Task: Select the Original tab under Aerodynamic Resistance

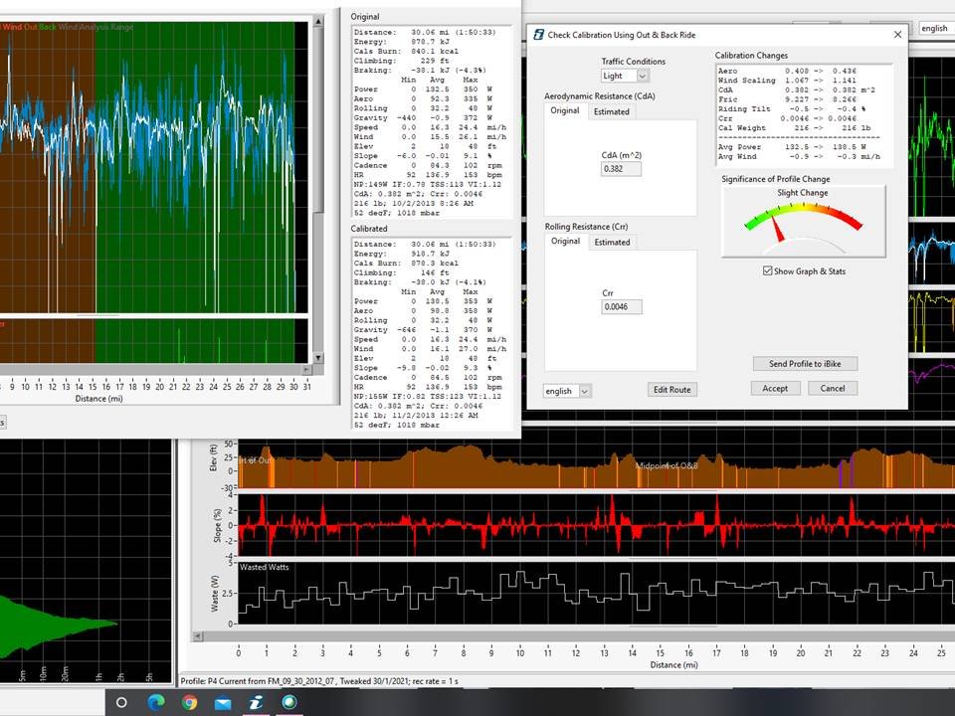Action: coord(565,111)
